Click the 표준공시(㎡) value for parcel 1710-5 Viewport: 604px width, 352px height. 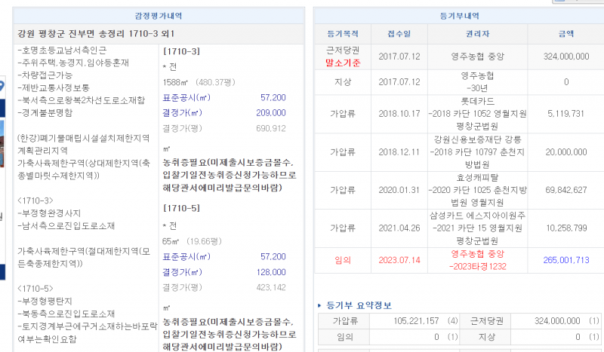coord(272,257)
